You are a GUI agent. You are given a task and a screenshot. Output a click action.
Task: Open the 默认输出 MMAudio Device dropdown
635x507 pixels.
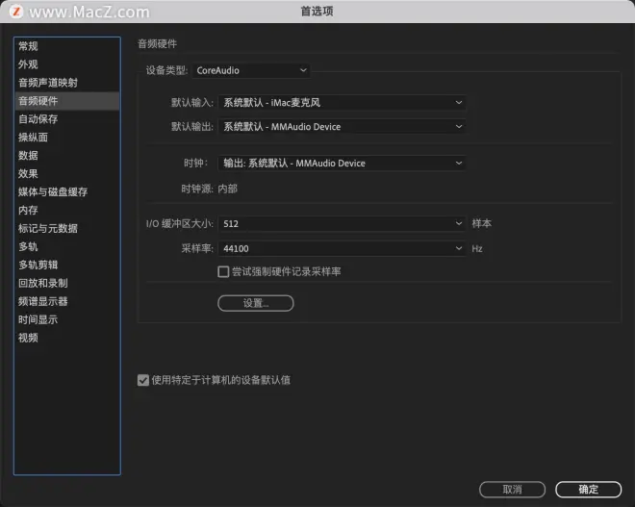tap(342, 127)
